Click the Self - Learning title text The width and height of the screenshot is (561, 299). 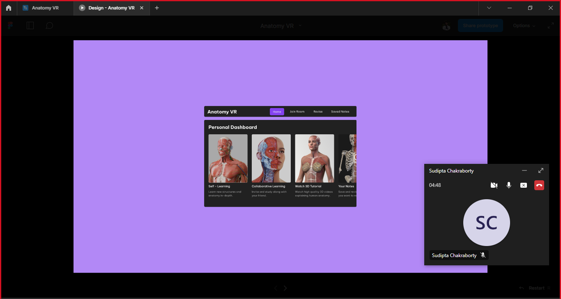(219, 186)
